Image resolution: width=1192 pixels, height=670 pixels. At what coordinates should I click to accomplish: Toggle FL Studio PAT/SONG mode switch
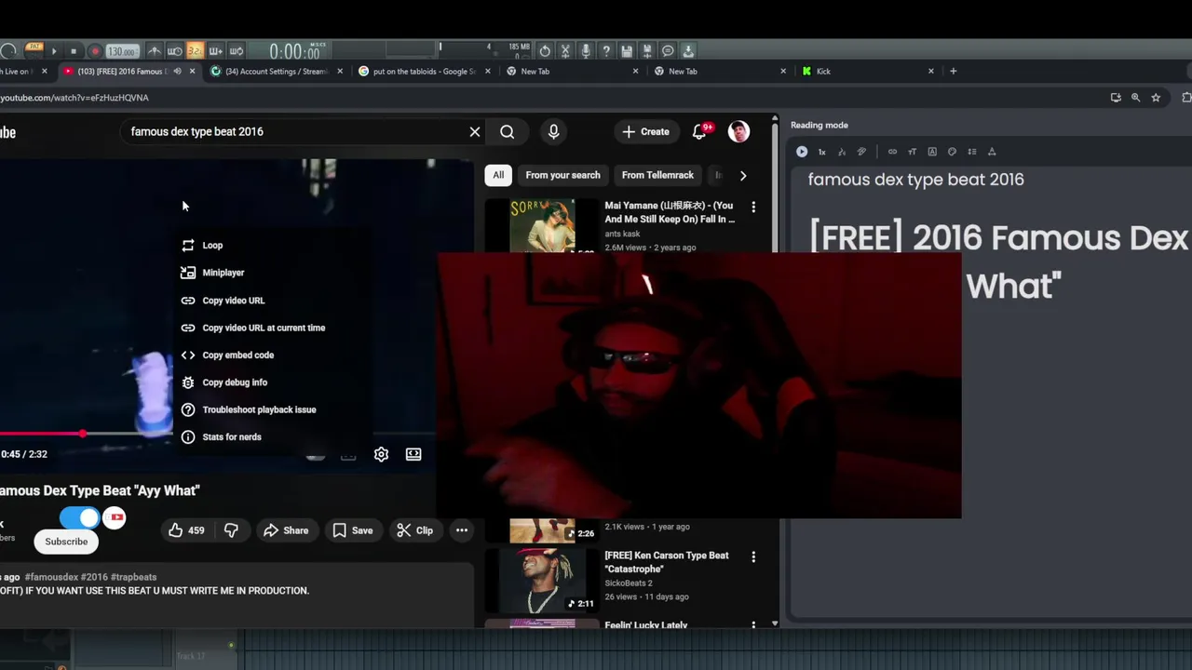coord(34,47)
